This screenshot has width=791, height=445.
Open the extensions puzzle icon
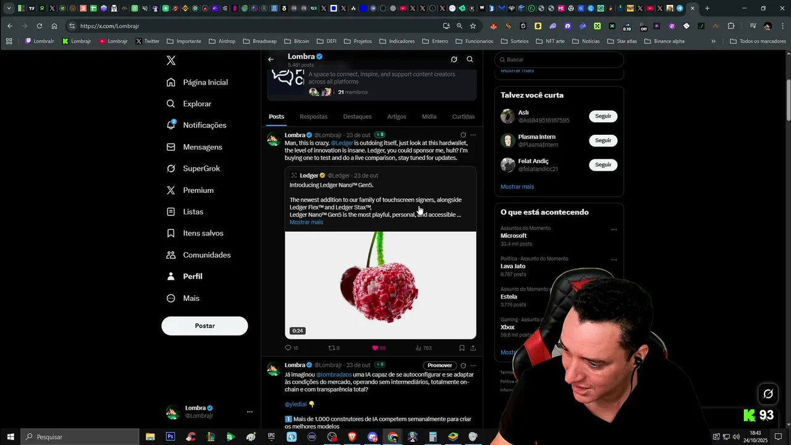point(731,26)
